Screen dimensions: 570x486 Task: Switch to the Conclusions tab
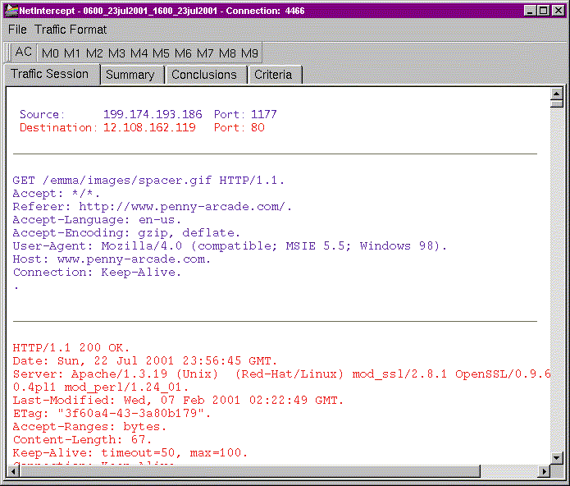[206, 75]
